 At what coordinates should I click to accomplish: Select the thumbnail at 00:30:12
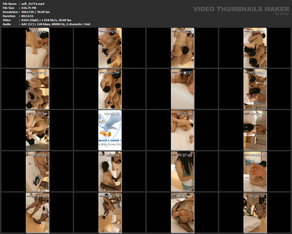click(255, 130)
